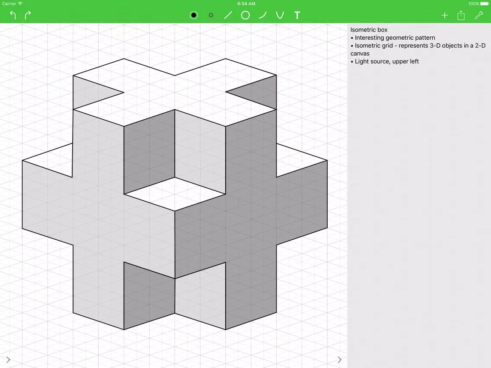This screenshot has width=491, height=368.
Task: Choose the circle shape tool
Action: 245,15
